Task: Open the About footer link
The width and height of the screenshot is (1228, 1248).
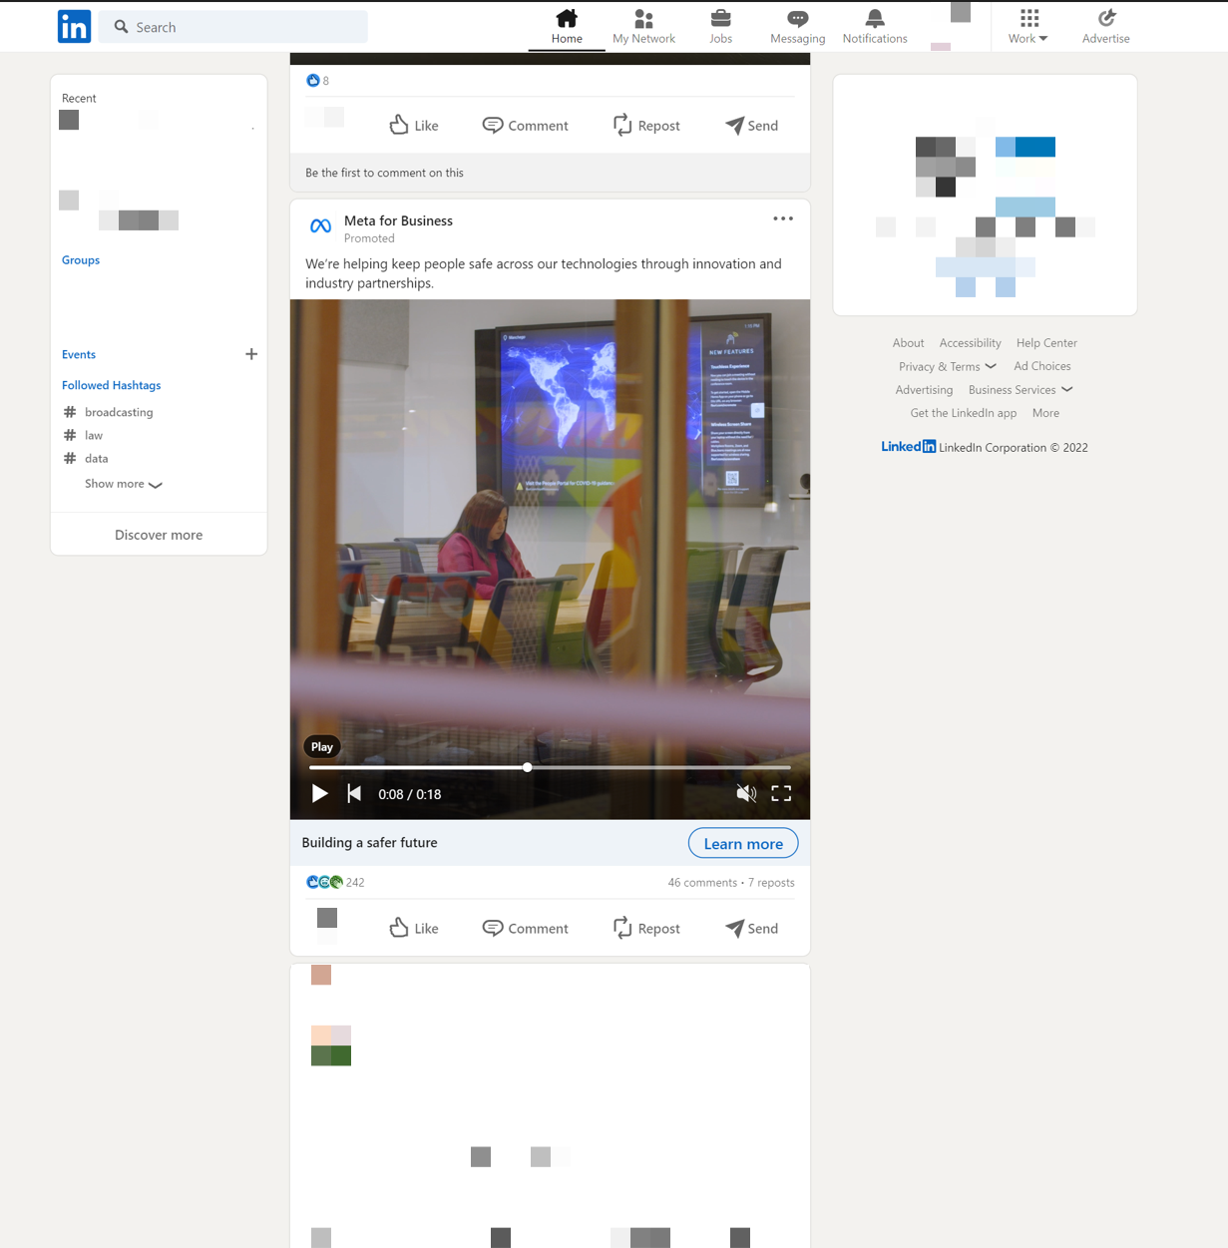Action: tap(908, 342)
